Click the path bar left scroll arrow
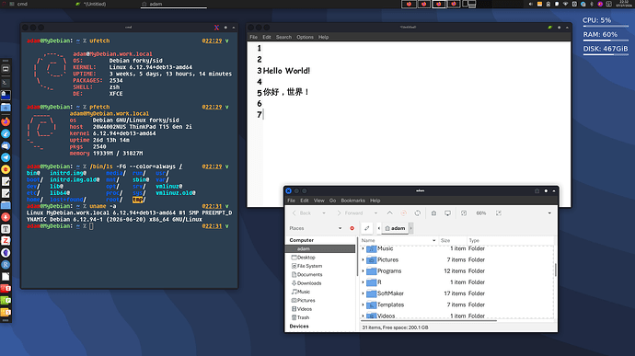 point(378,228)
